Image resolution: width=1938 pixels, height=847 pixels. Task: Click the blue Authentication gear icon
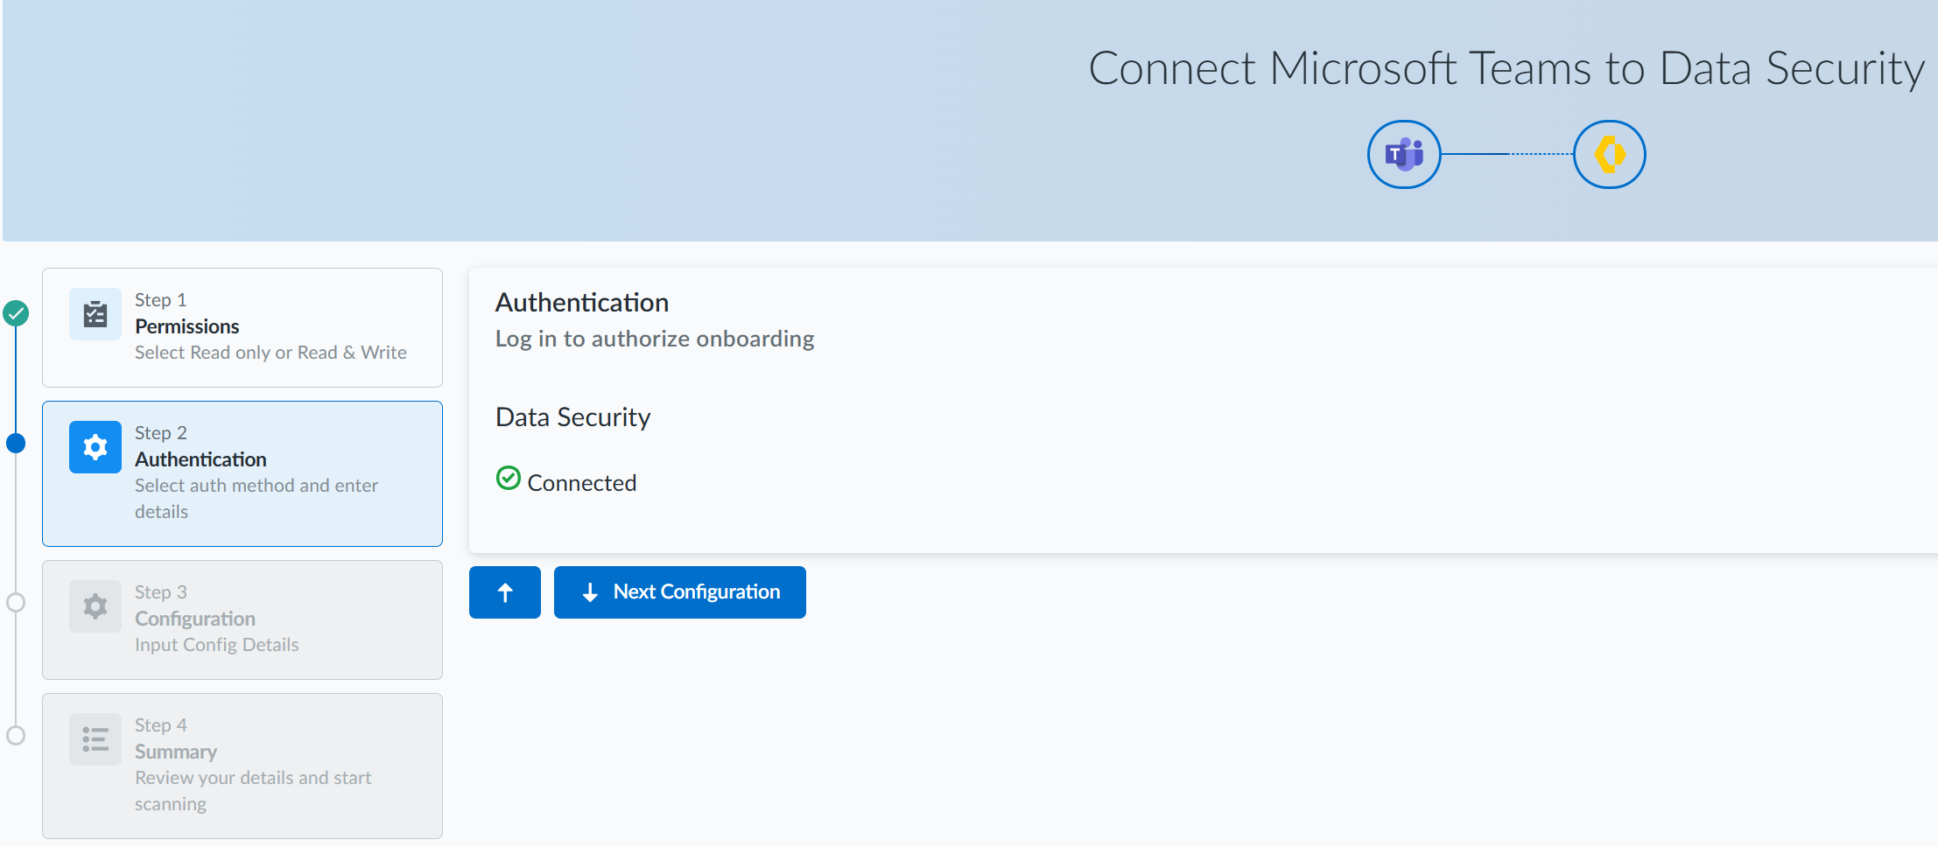(95, 447)
